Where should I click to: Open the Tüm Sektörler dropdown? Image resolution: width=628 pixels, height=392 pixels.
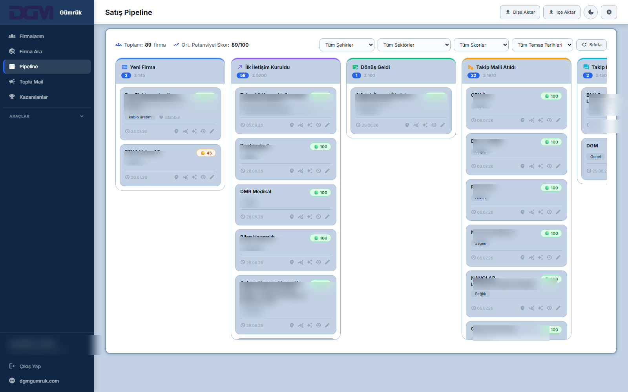pos(414,45)
